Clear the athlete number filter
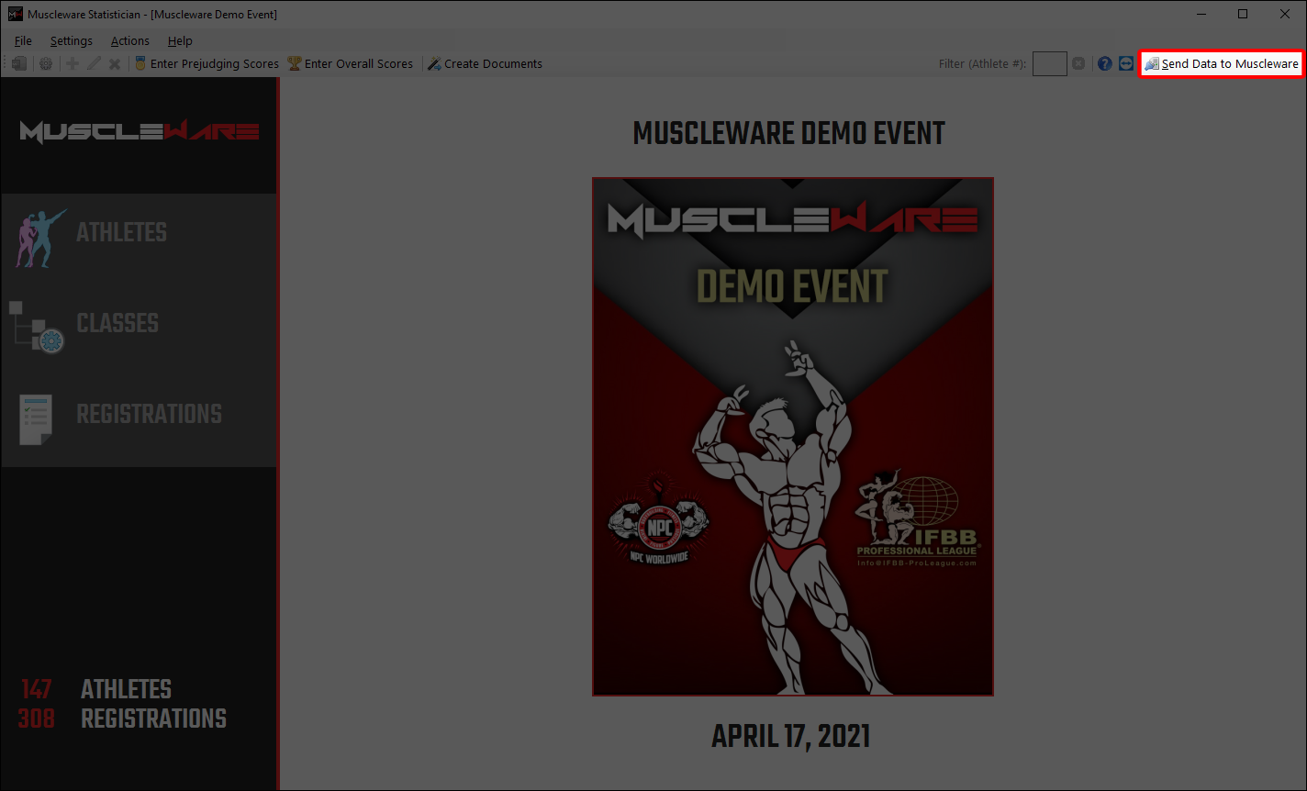 (1078, 64)
